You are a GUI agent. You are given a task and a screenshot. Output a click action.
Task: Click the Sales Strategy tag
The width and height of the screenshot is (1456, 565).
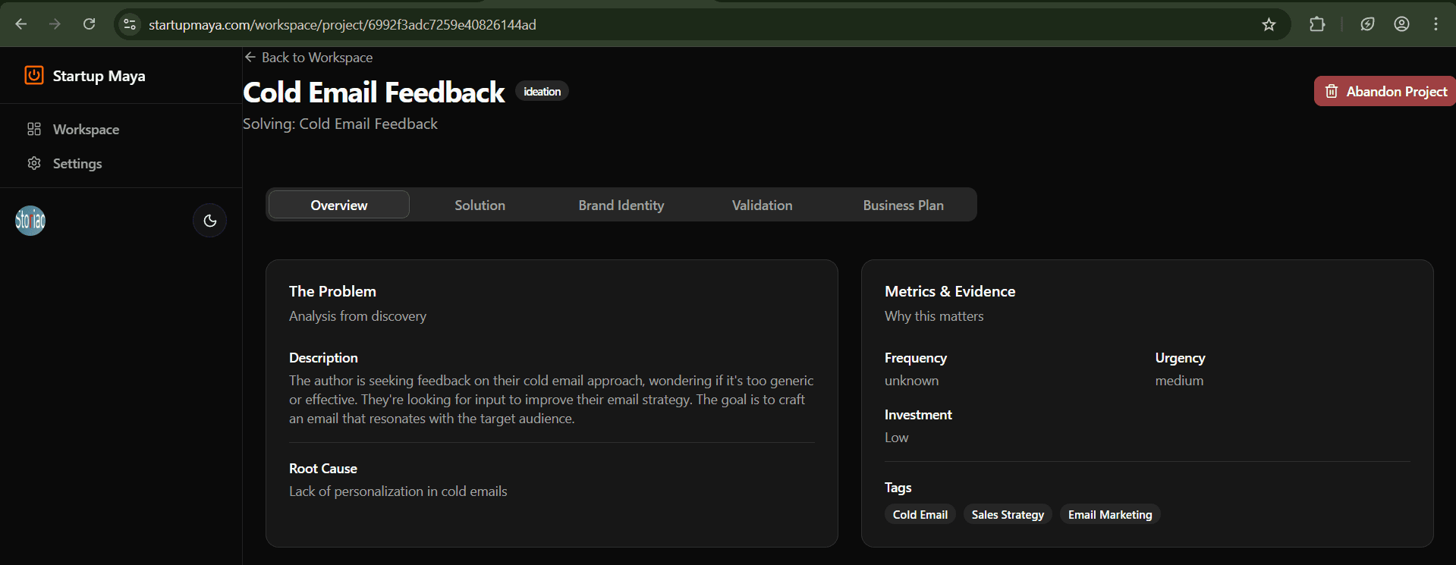click(x=1008, y=514)
